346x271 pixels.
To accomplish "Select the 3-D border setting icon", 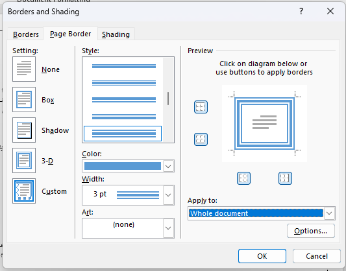I will [x=24, y=160].
